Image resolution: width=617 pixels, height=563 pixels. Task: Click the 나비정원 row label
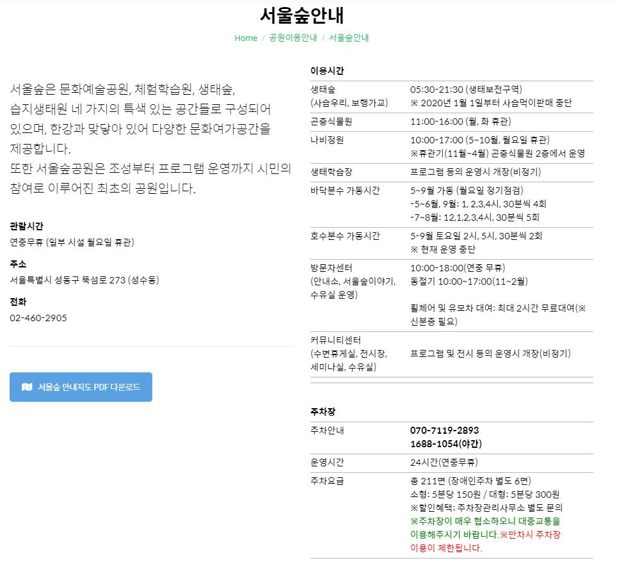coord(327,139)
